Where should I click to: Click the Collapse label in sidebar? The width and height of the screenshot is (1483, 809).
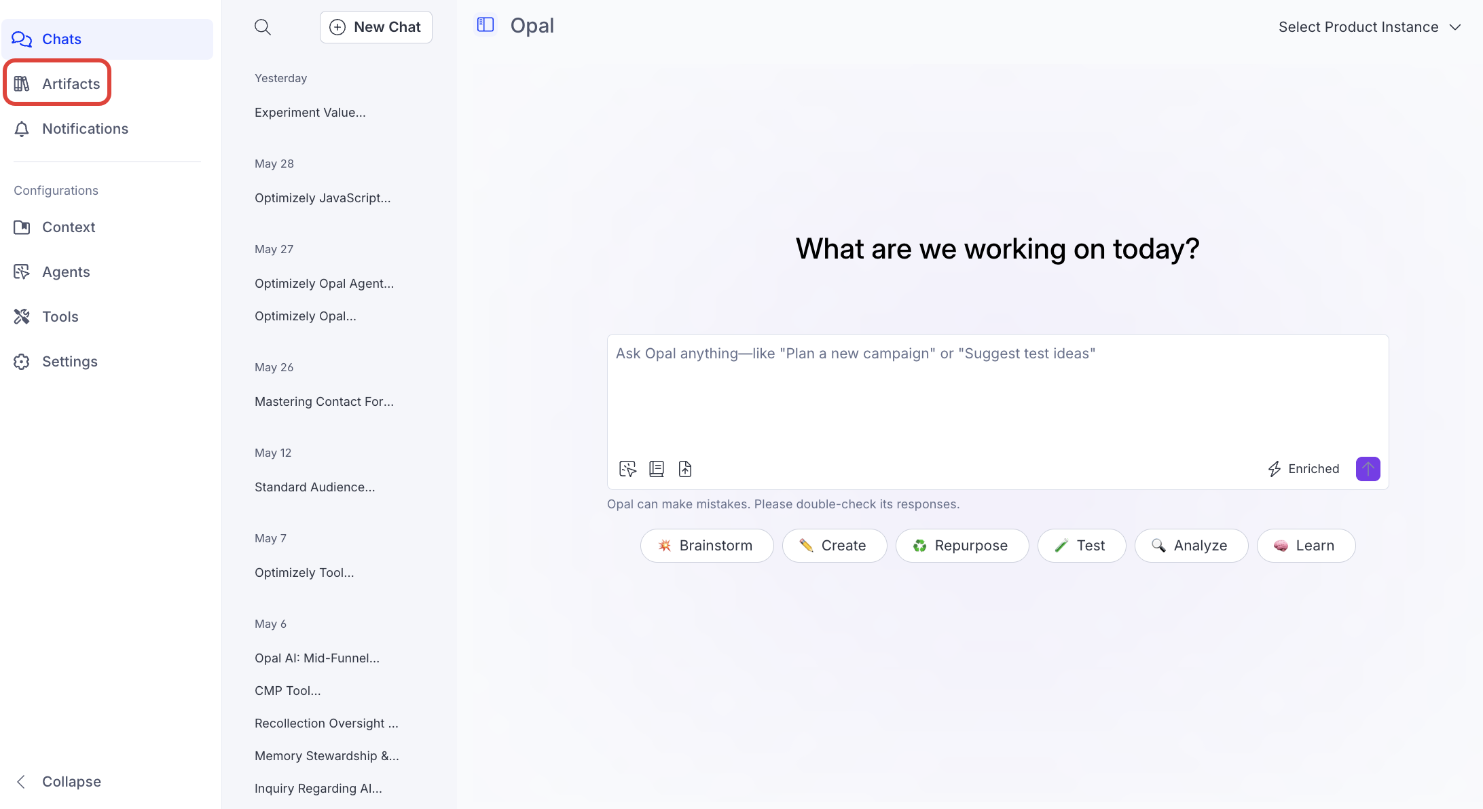pos(71,782)
